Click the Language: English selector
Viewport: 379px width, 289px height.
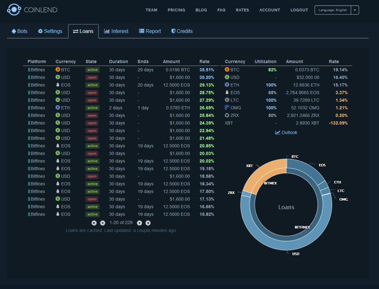tap(333, 10)
